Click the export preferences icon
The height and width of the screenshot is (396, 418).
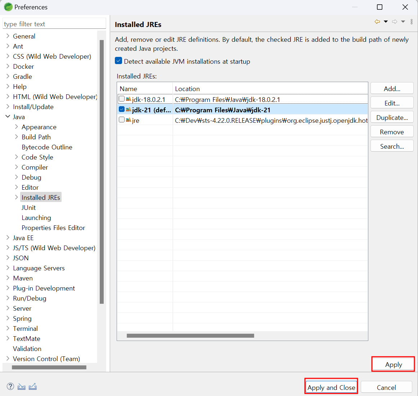point(33,386)
